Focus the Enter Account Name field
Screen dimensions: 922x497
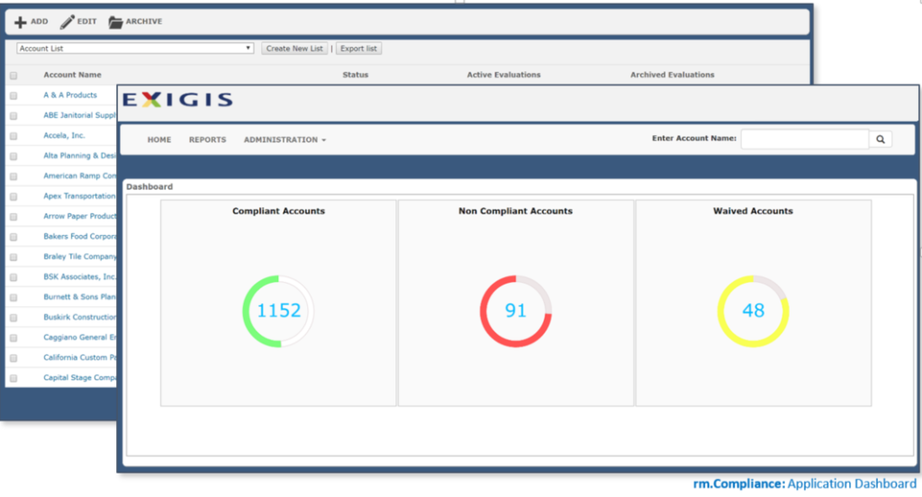click(804, 140)
